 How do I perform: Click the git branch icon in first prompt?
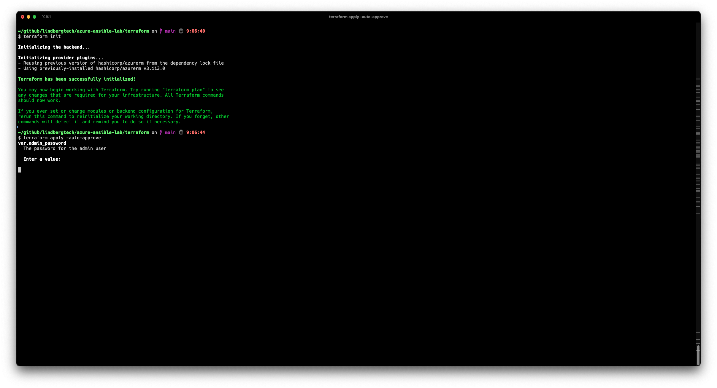(x=161, y=31)
